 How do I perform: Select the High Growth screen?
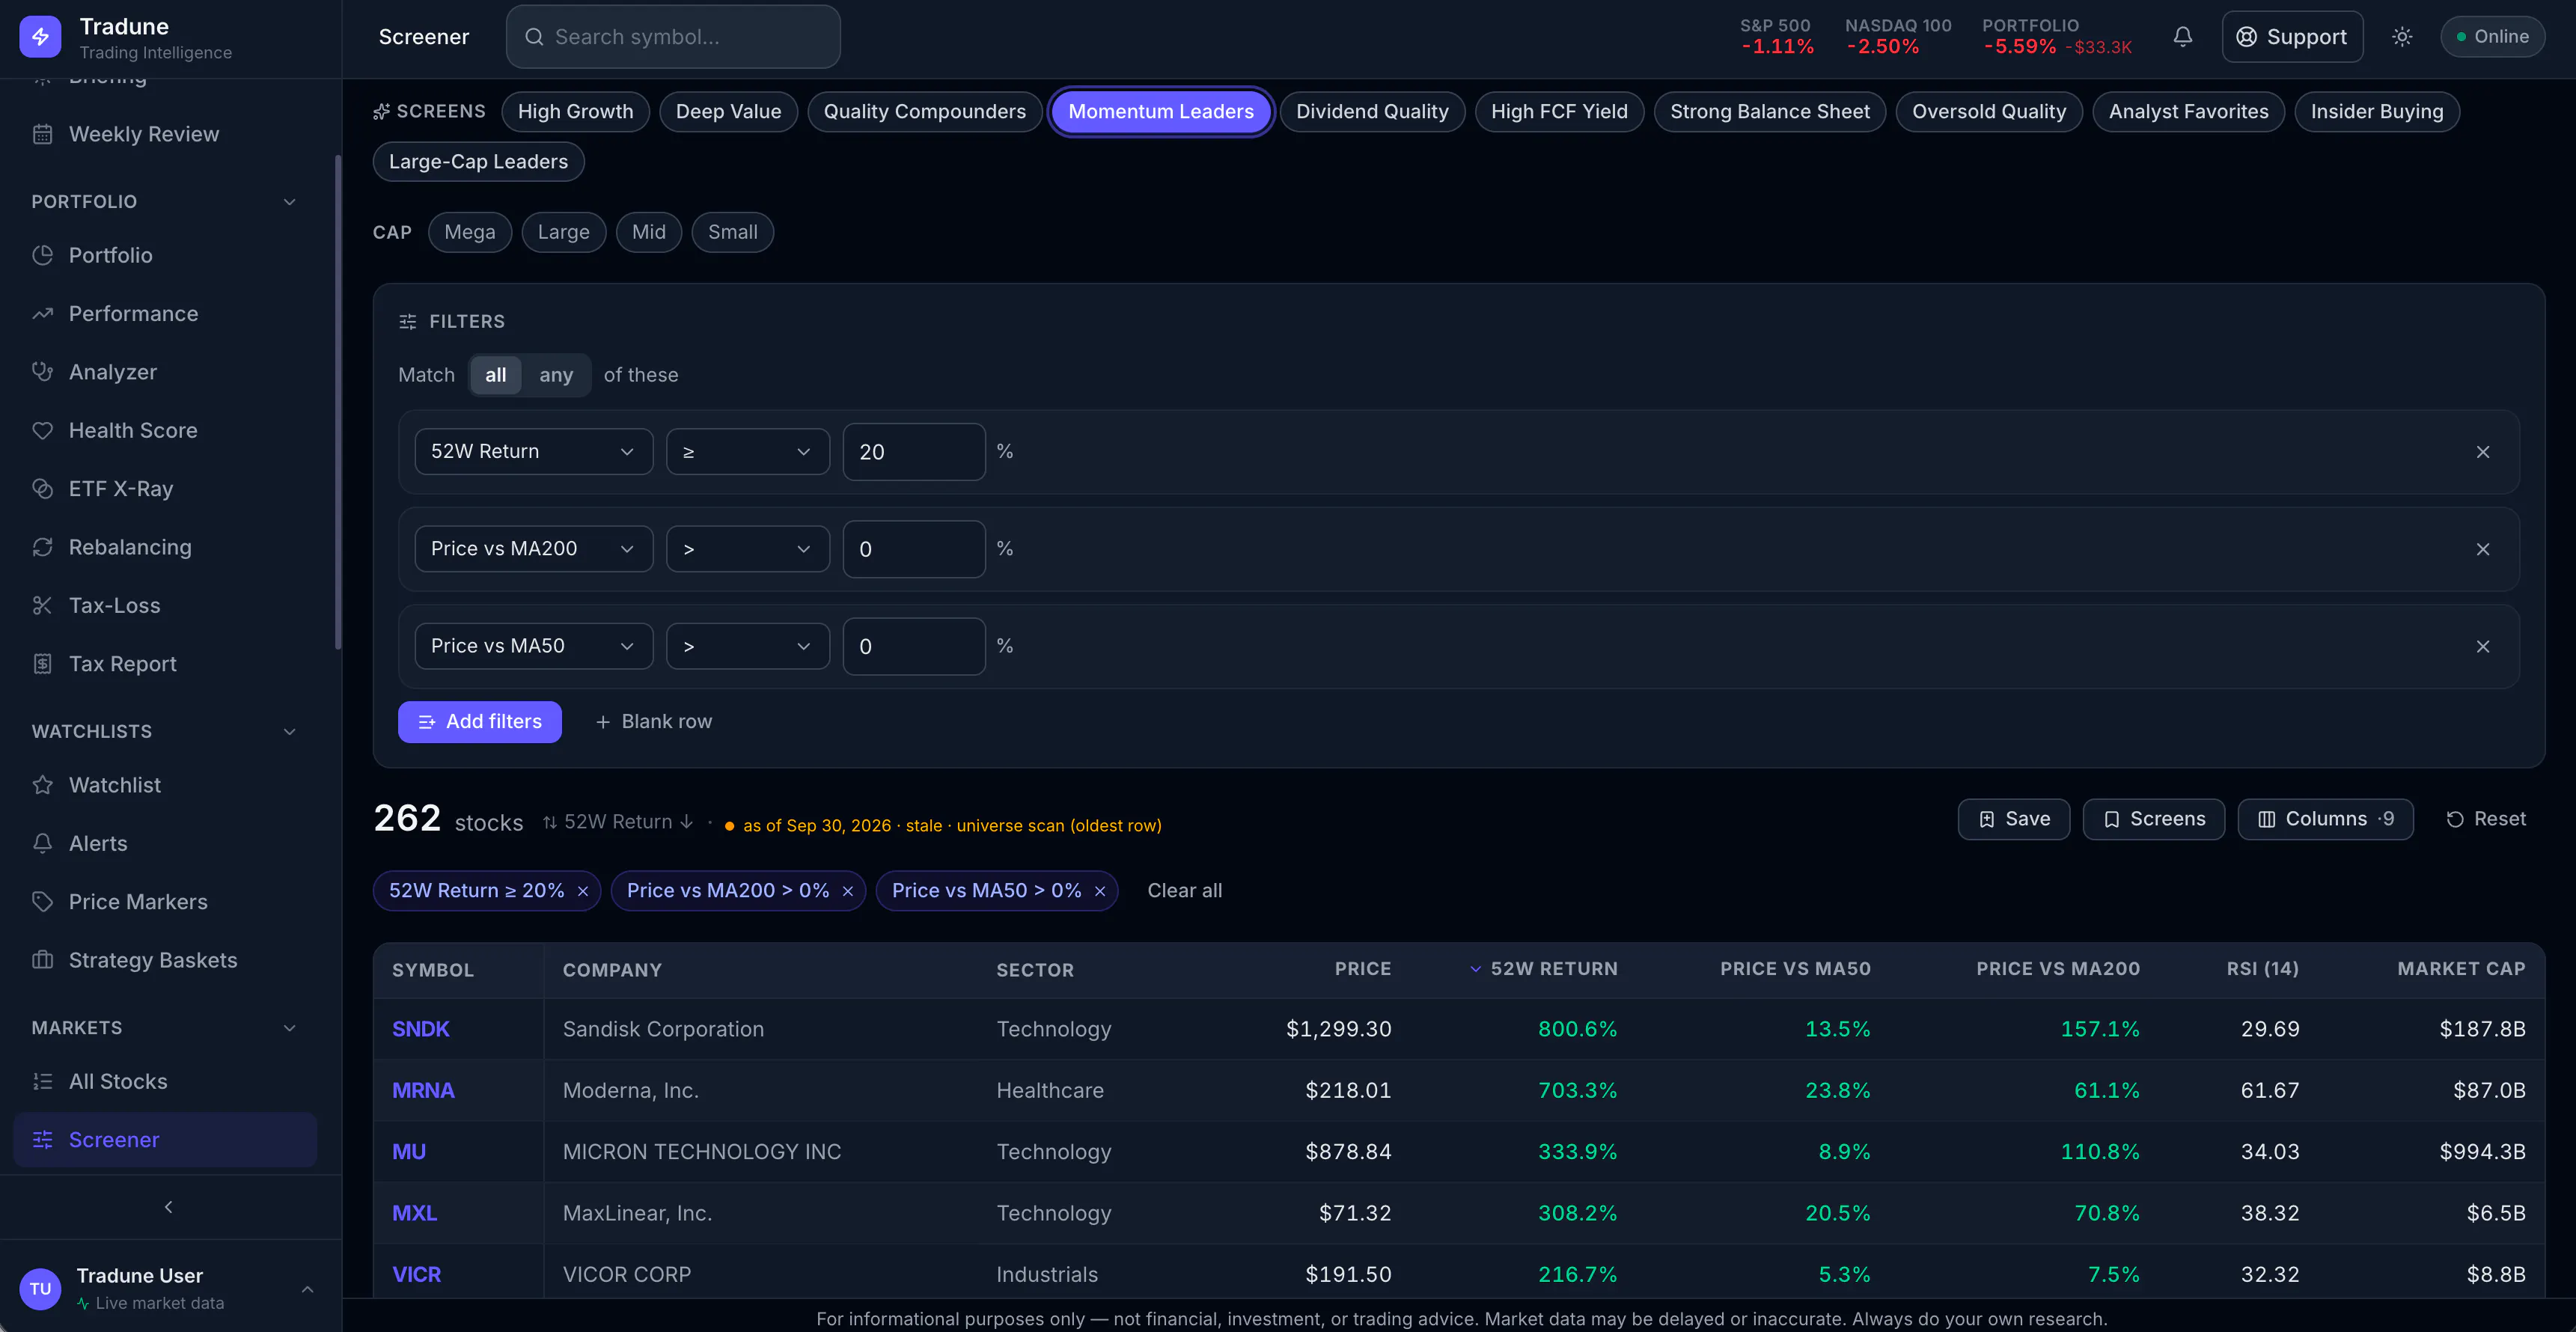[575, 112]
